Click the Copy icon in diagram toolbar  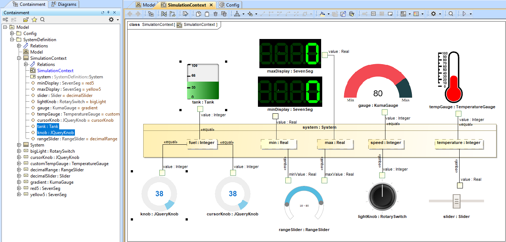tap(198, 14)
